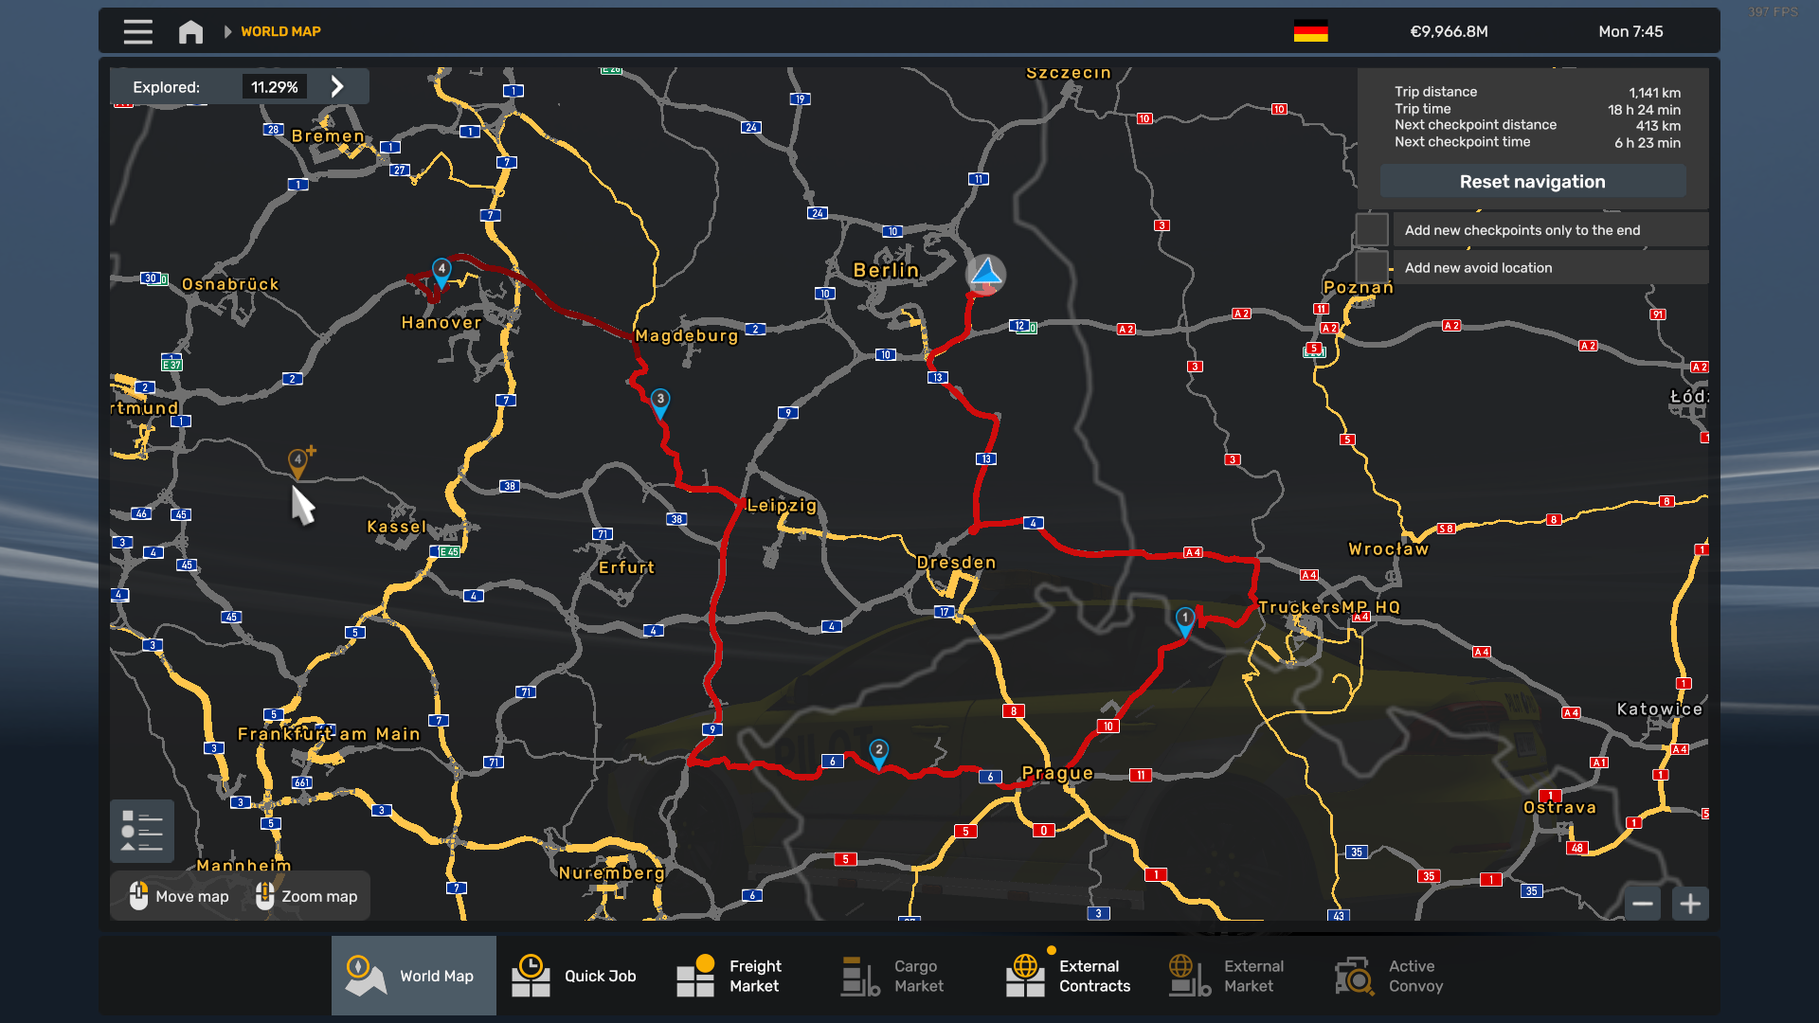The width and height of the screenshot is (1819, 1023).
Task: Click the Next checkpoint time 6 h 23 min
Action: point(1648,143)
